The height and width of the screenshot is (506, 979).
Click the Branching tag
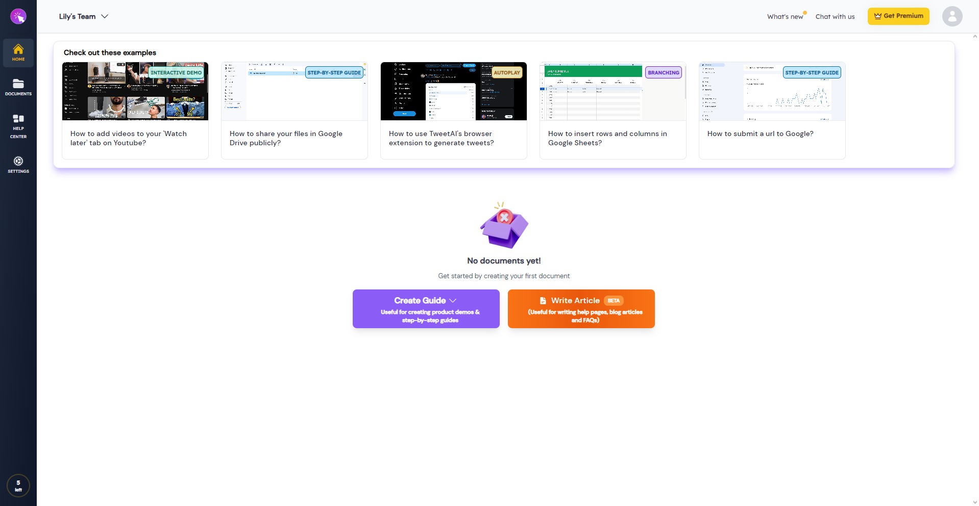click(664, 72)
